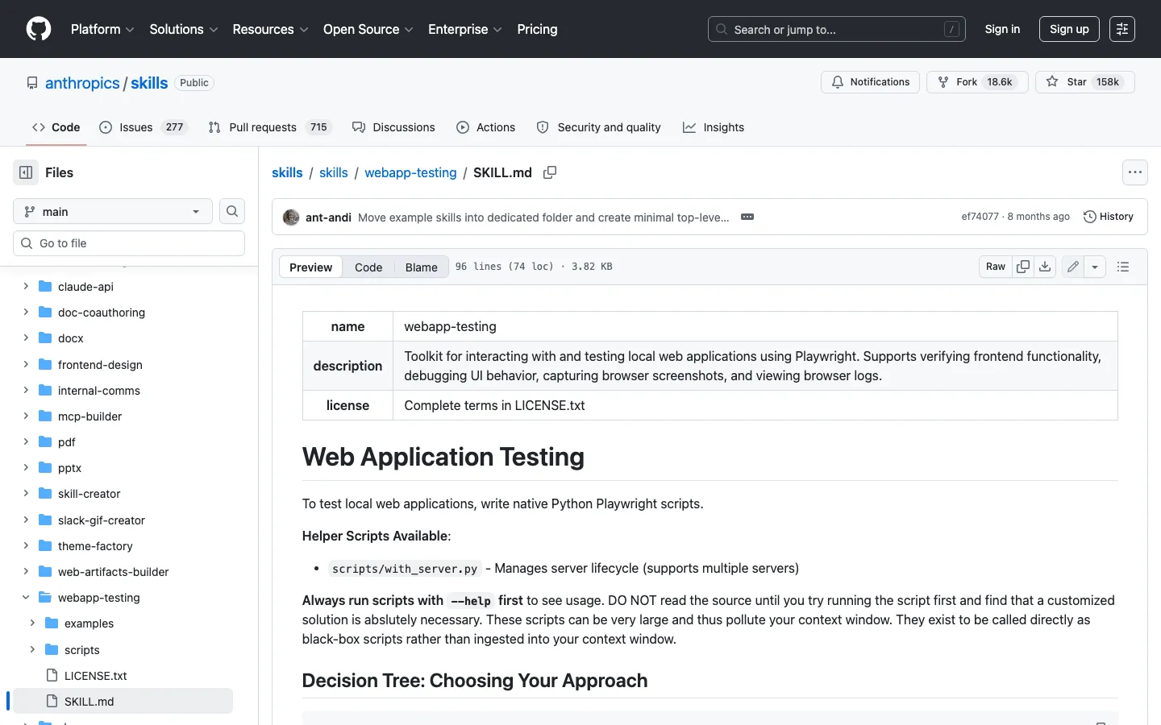Open the document outline panel
Viewport: 1161px width, 725px height.
(x=1123, y=267)
